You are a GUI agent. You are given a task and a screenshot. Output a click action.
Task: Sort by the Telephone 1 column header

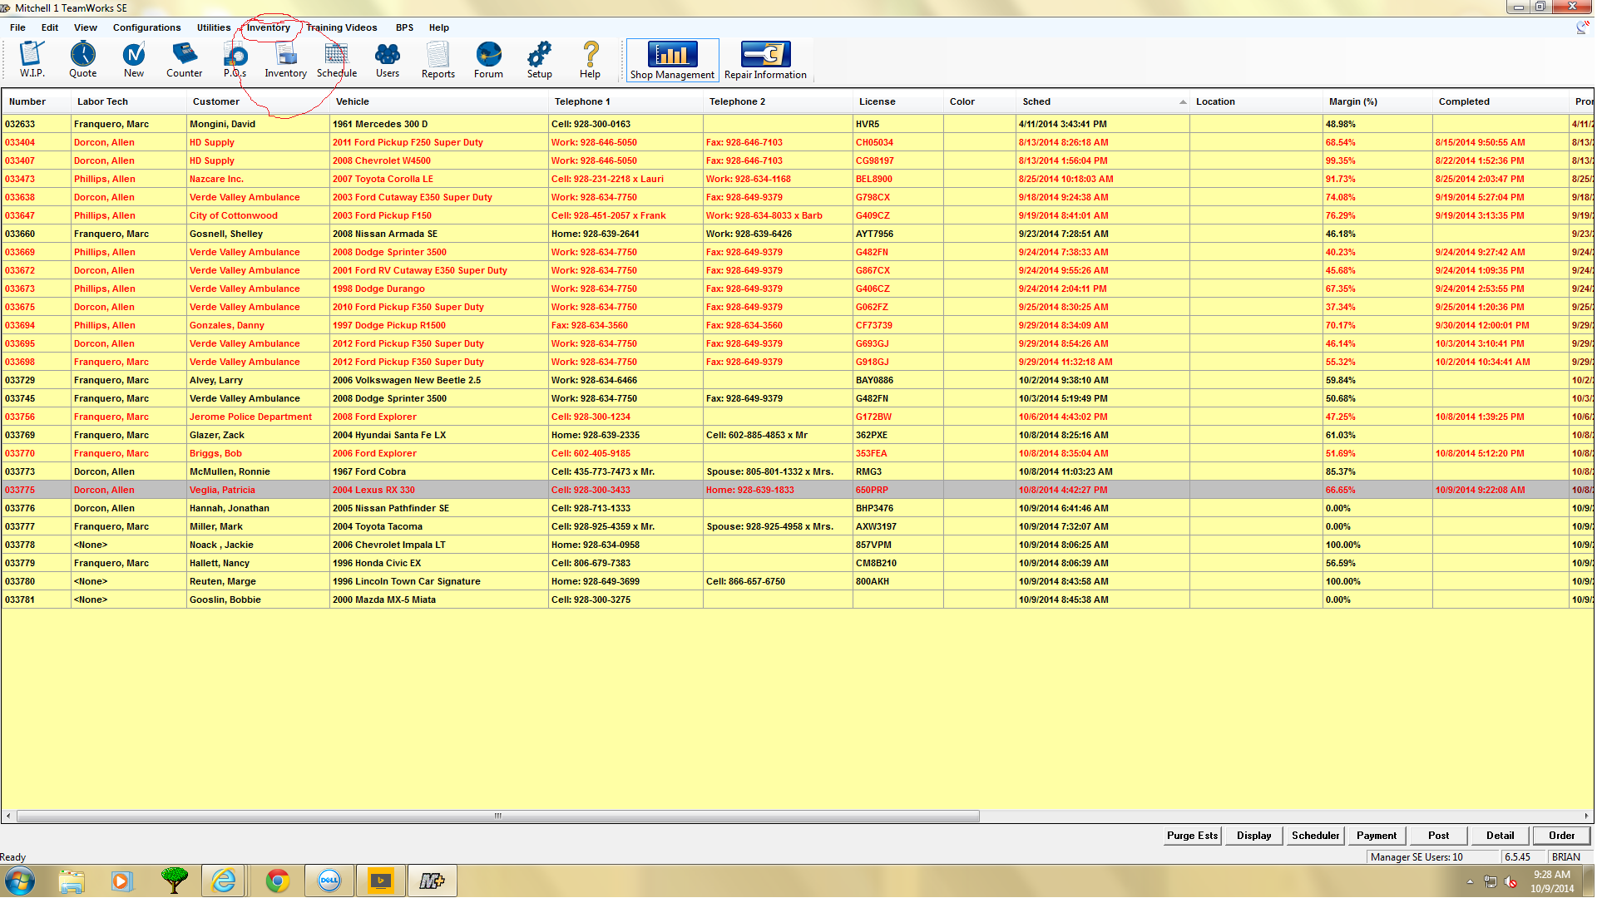click(626, 101)
